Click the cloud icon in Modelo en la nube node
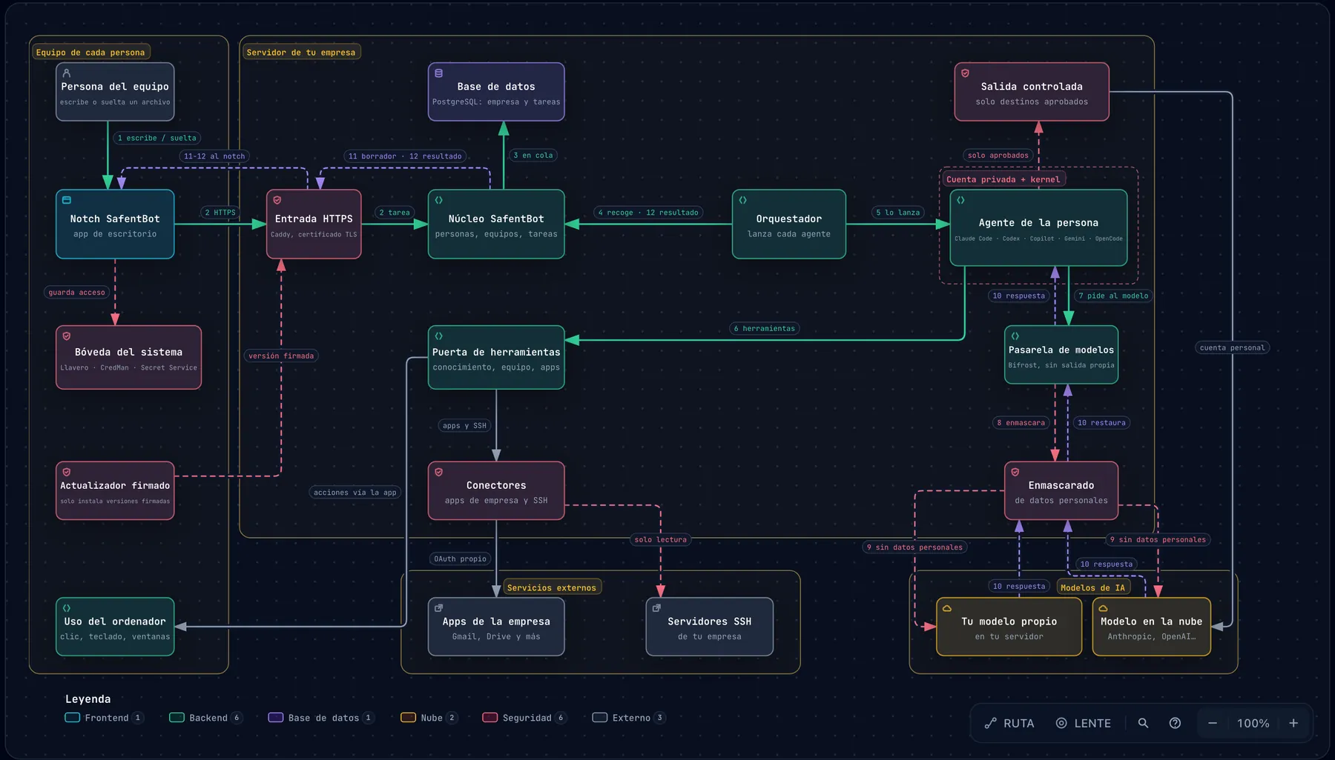The image size is (1335, 760). (x=1104, y=608)
